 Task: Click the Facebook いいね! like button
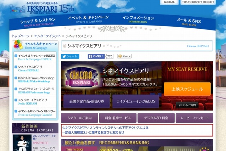point(96,56)
